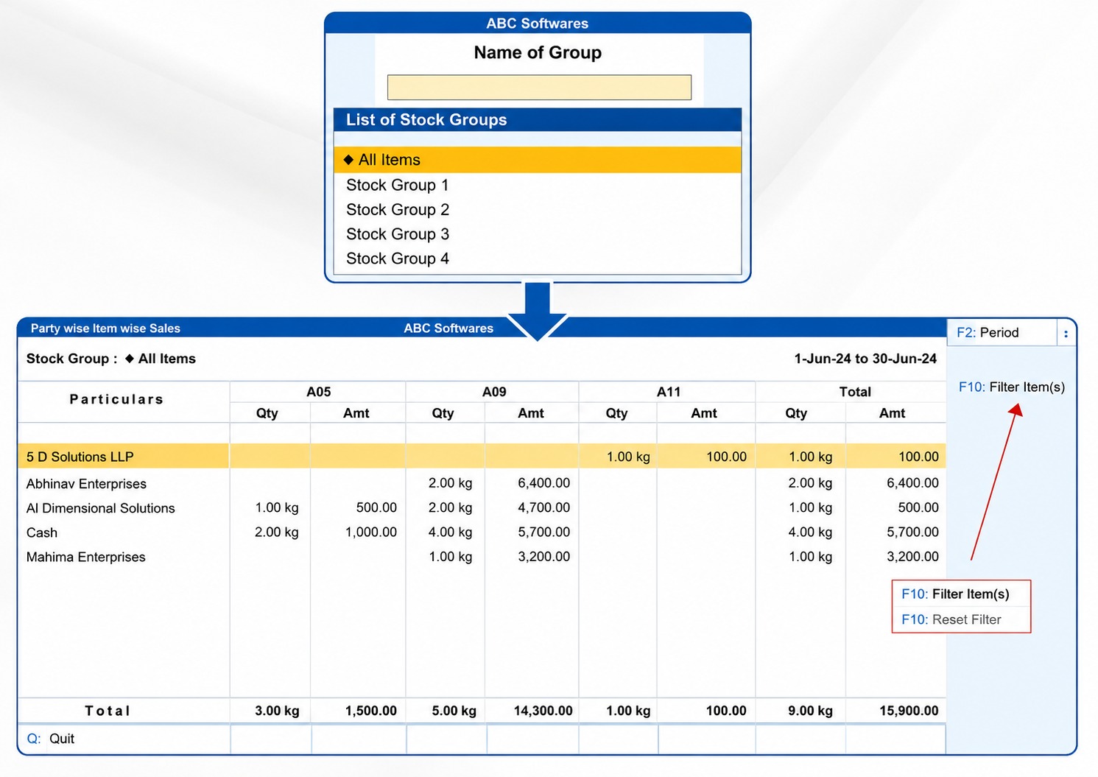Open the AI Dimensional Solutions row
Screen dimensions: 1098x777
482,508
